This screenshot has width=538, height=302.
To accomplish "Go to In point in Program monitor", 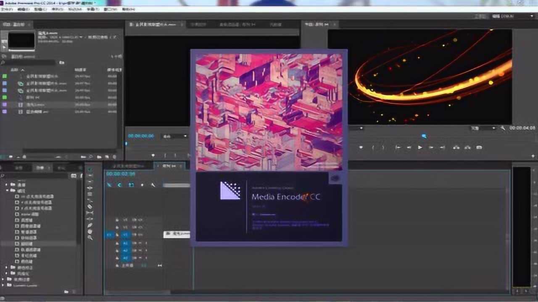I will [398, 147].
